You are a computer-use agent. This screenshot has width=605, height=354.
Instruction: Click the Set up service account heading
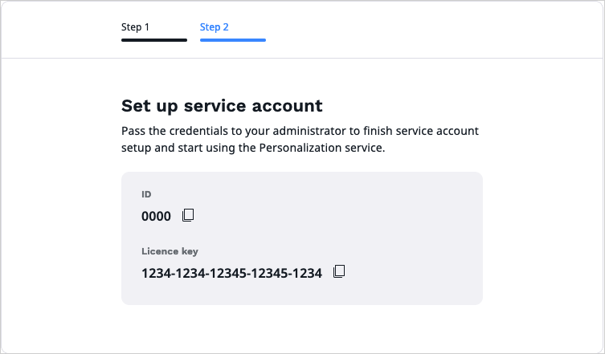(x=222, y=106)
